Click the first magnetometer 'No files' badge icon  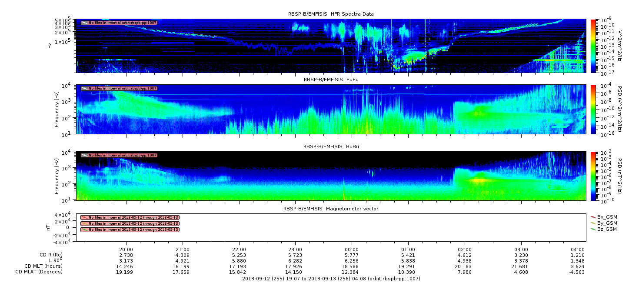click(84, 217)
